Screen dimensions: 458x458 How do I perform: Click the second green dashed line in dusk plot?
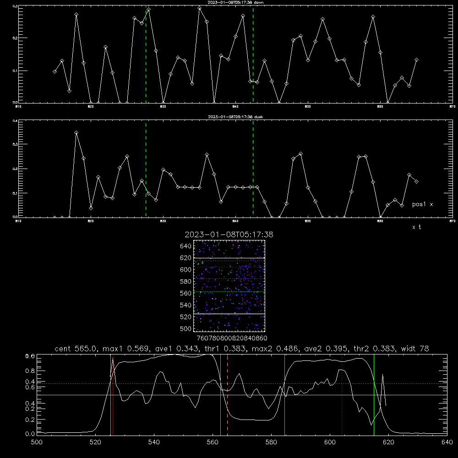coord(253,169)
